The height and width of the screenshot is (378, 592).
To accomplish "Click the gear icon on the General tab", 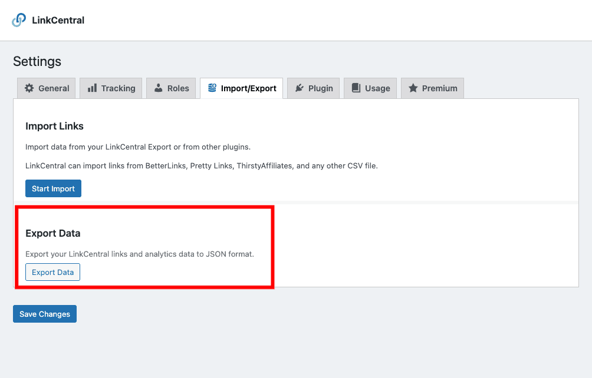I will click(29, 88).
